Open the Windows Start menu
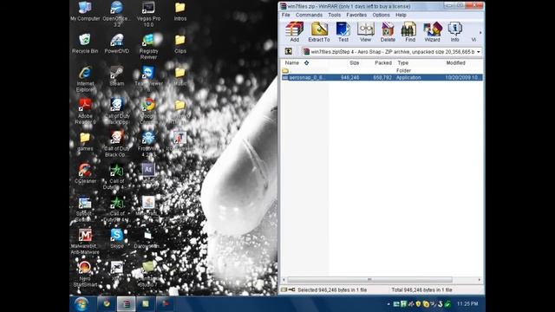The image size is (555, 312). coord(82,304)
